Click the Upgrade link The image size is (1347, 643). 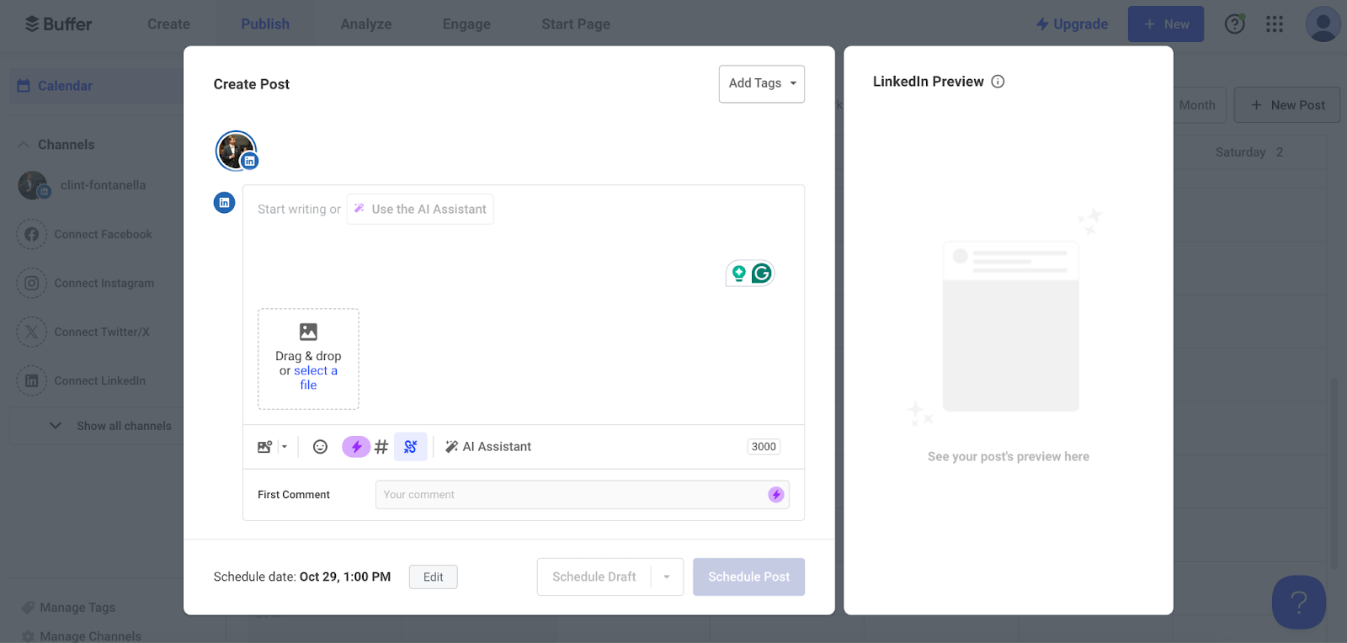(1072, 24)
